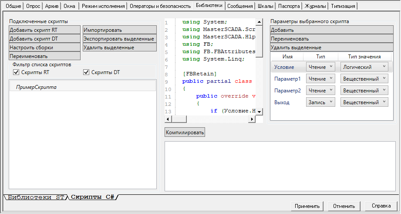Open the Сообщения tab
This screenshot has width=401, height=214.
pyautogui.click(x=240, y=6)
